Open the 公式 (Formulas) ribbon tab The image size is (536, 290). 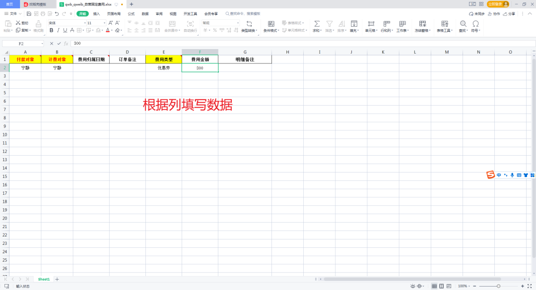point(131,14)
